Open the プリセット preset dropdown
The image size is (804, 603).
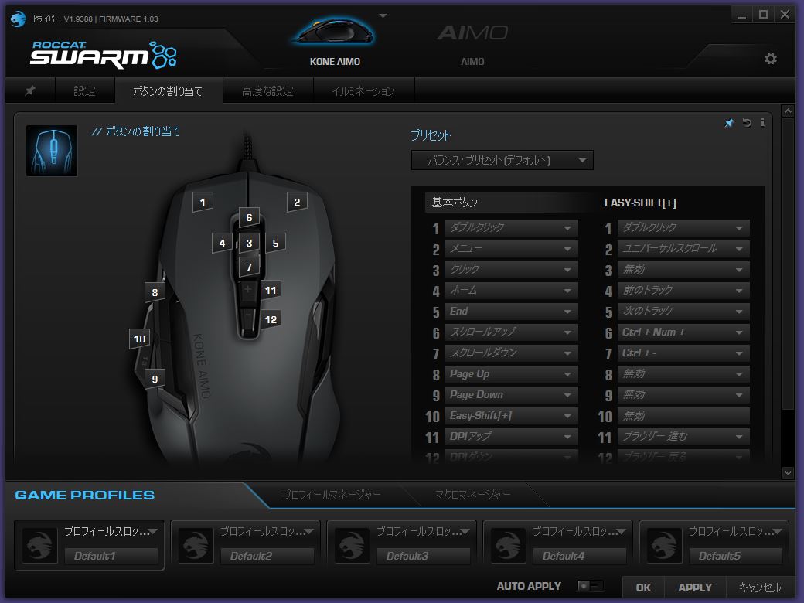click(x=502, y=160)
